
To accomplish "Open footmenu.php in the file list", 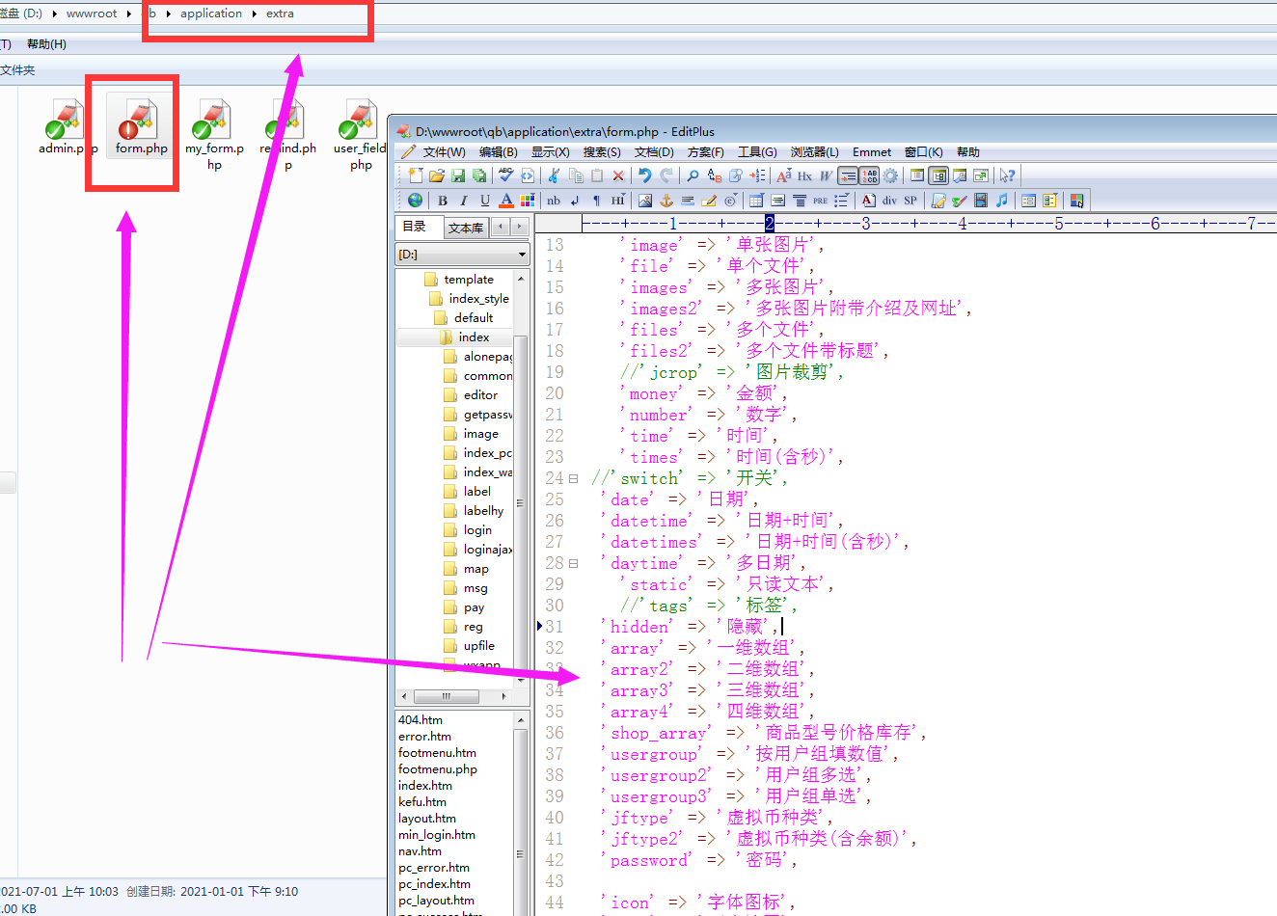I will (x=437, y=769).
